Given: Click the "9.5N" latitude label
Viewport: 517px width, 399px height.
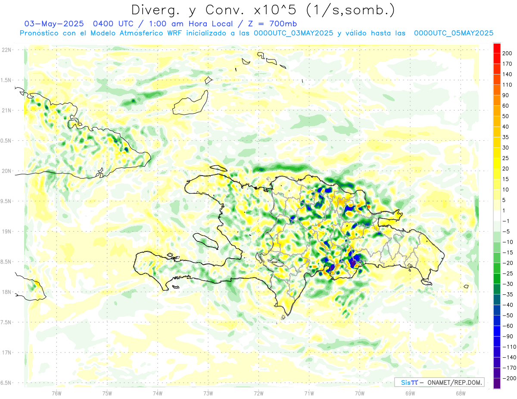Looking at the screenshot, I should [x=6, y=201].
